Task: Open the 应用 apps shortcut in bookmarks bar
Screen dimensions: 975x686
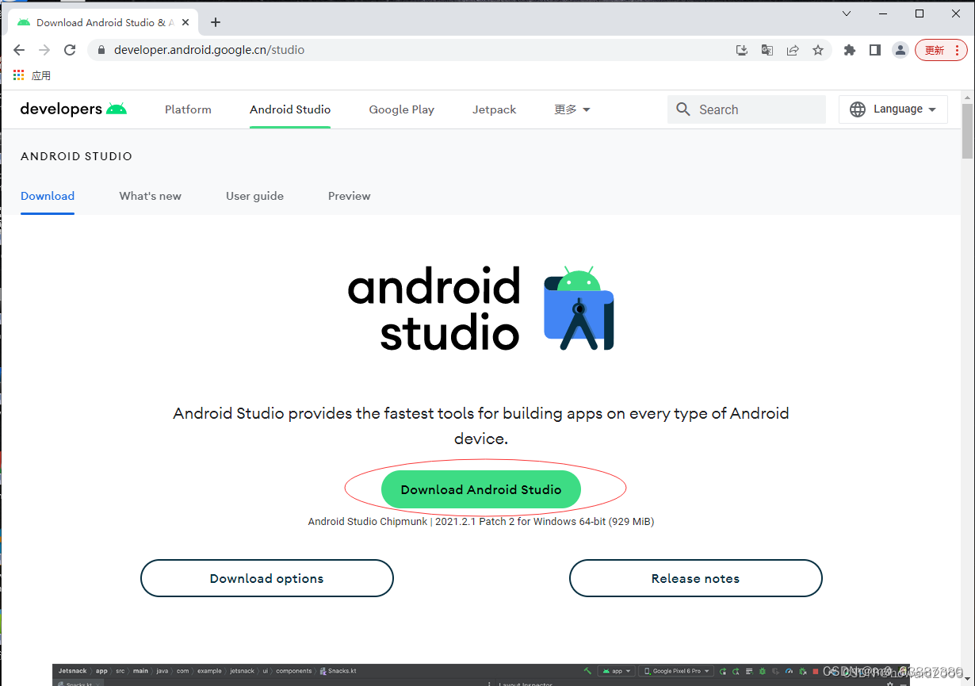Action: pyautogui.click(x=32, y=75)
